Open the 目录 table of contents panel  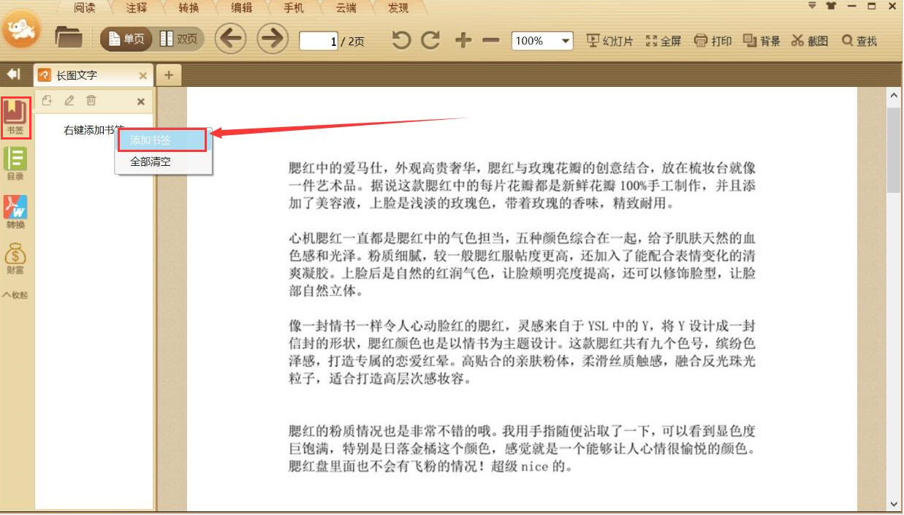pos(15,164)
